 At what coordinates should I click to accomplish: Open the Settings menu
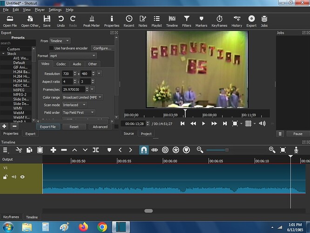click(x=55, y=10)
